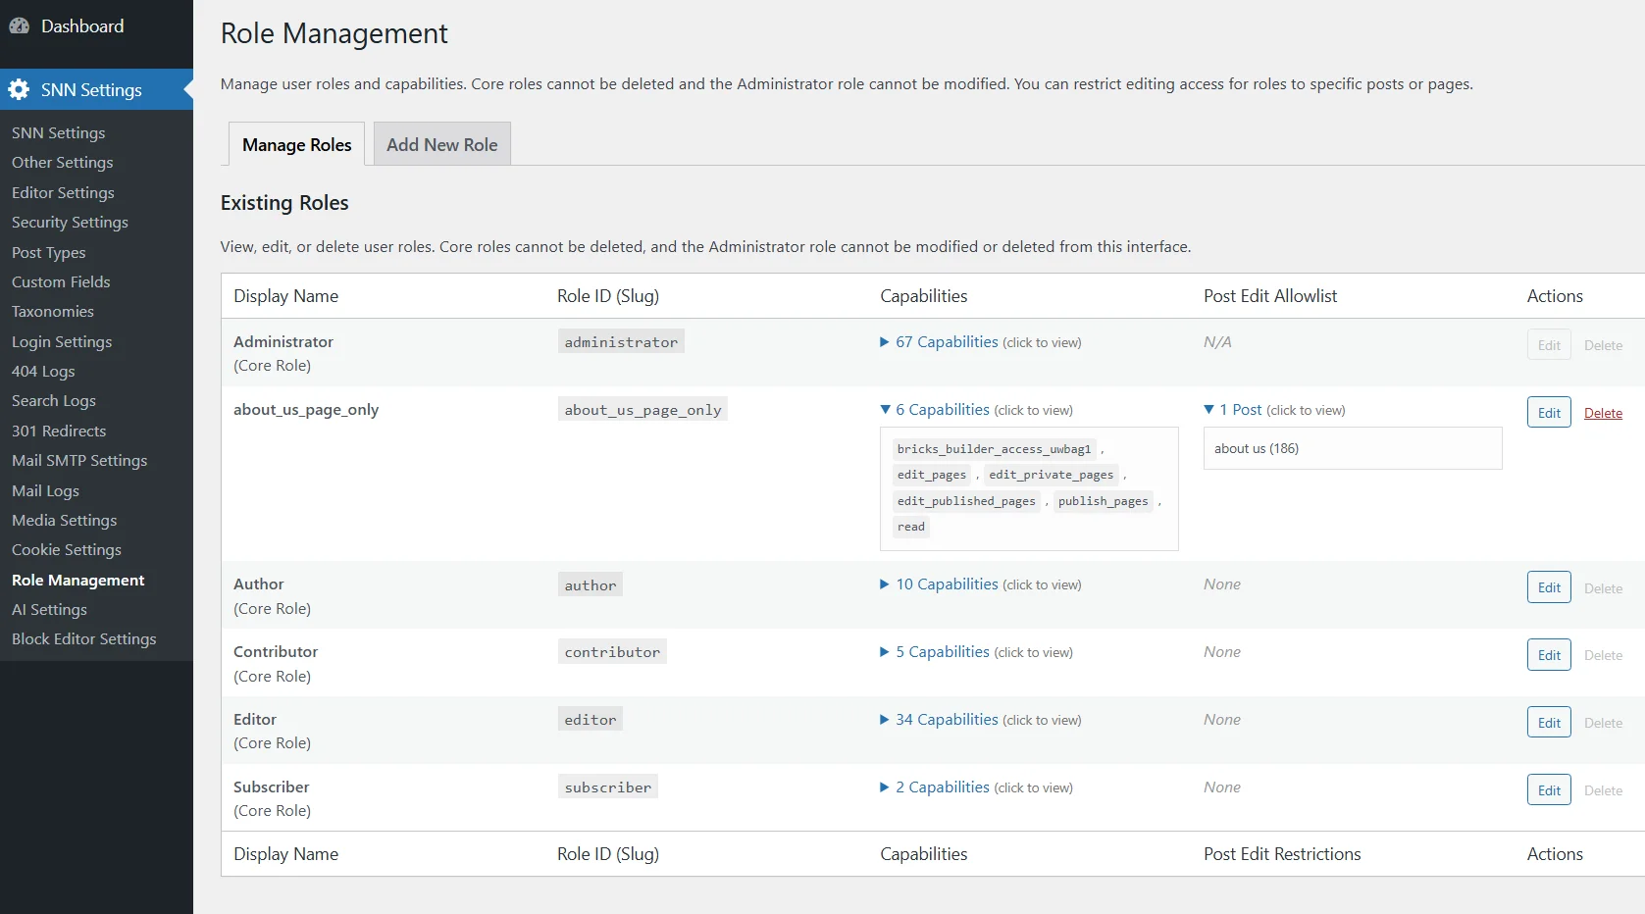Edit the Author role
This screenshot has width=1645, height=914.
point(1549,587)
